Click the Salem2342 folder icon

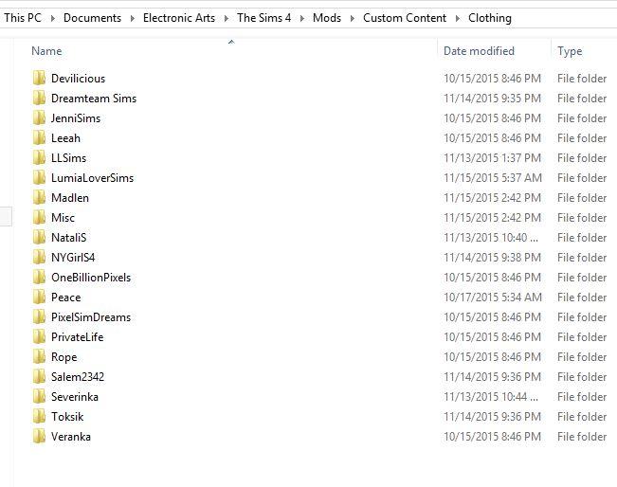coord(39,377)
